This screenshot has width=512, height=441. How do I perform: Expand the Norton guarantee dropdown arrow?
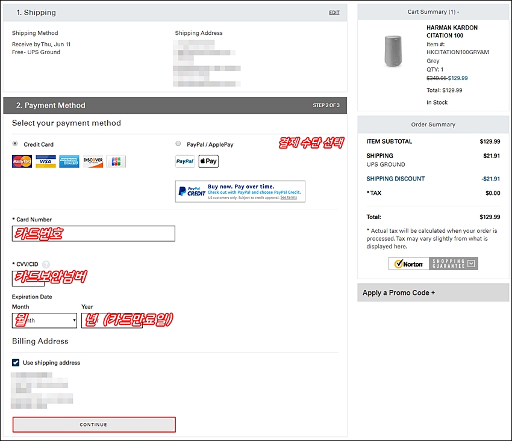(x=471, y=264)
